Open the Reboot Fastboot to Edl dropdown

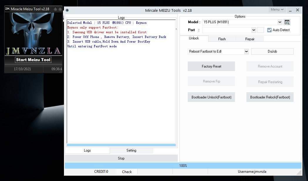tap(246, 51)
